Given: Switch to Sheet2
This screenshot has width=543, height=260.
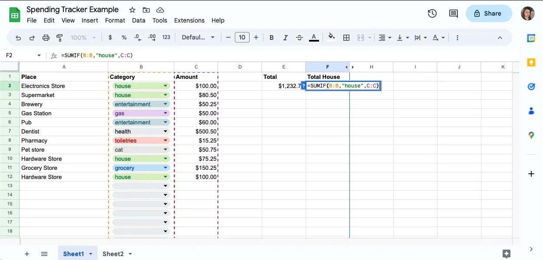Looking at the screenshot, I should tap(114, 254).
